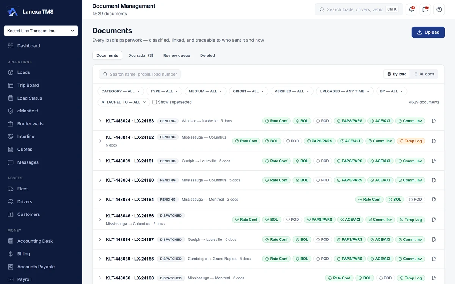Open the Kestrel Line Transport company selector
This screenshot has width=455, height=284.
click(x=41, y=31)
